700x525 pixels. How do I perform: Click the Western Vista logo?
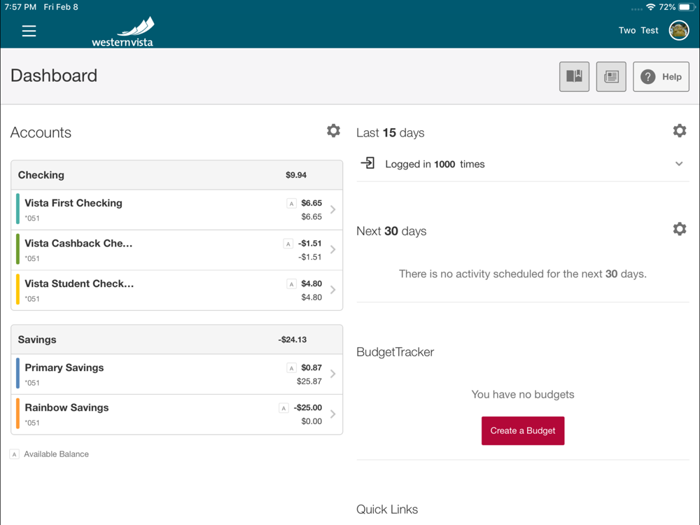[123, 32]
